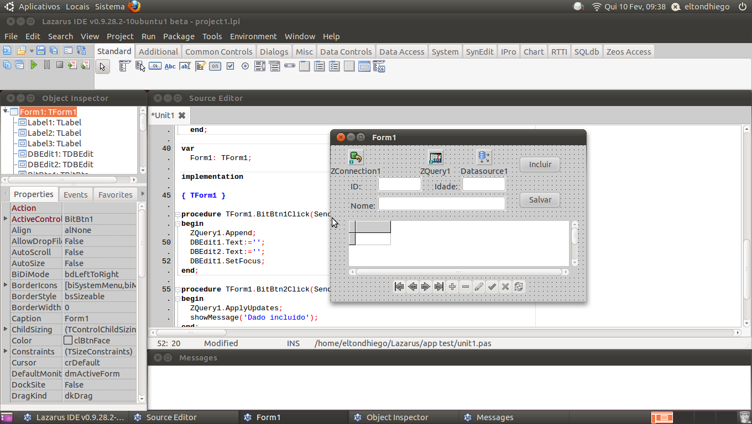The image size is (752, 424).
Task: Select the TCheckBox component on the palette
Action: (x=230, y=66)
